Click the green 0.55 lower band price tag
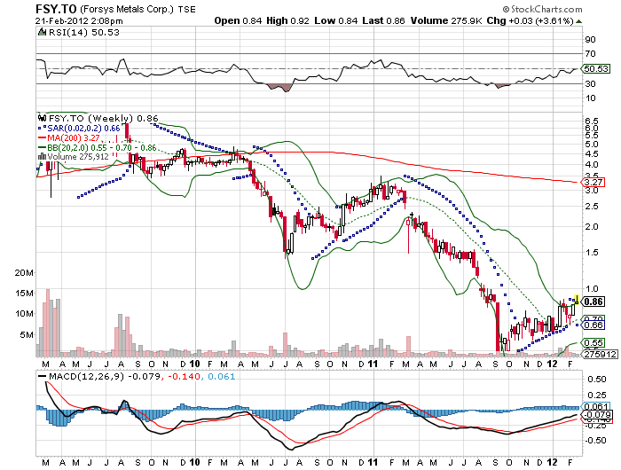Viewport: 621px width, 470px height. click(x=593, y=343)
